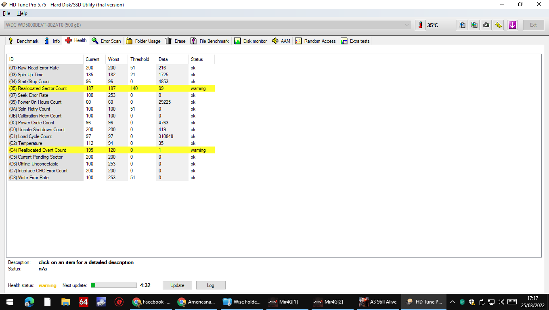Image resolution: width=549 pixels, height=310 pixels.
Task: Select the (07) Seek Error Rate row
Action: point(111,95)
